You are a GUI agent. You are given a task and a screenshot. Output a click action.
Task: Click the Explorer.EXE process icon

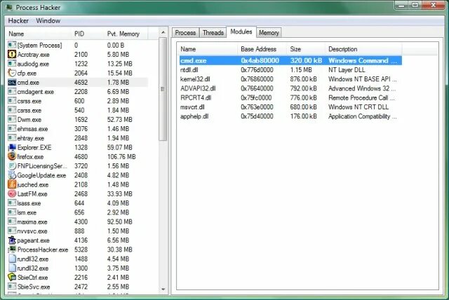pyautogui.click(x=12, y=147)
